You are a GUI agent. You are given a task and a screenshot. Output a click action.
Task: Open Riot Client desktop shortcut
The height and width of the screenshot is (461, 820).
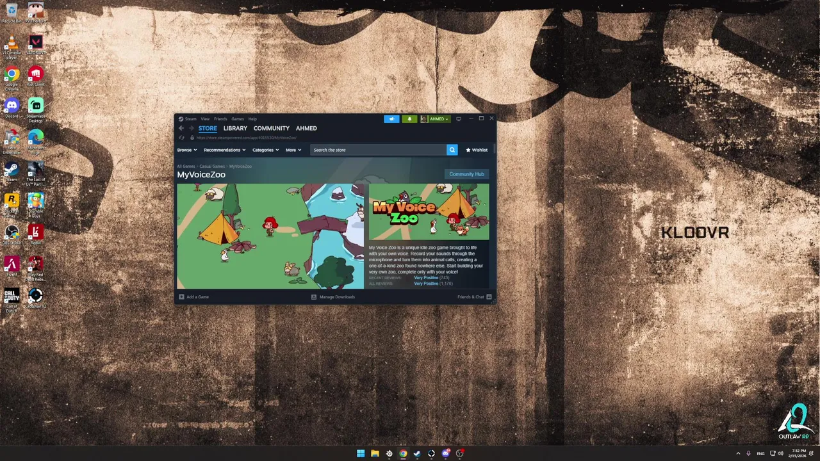pyautogui.click(x=36, y=77)
